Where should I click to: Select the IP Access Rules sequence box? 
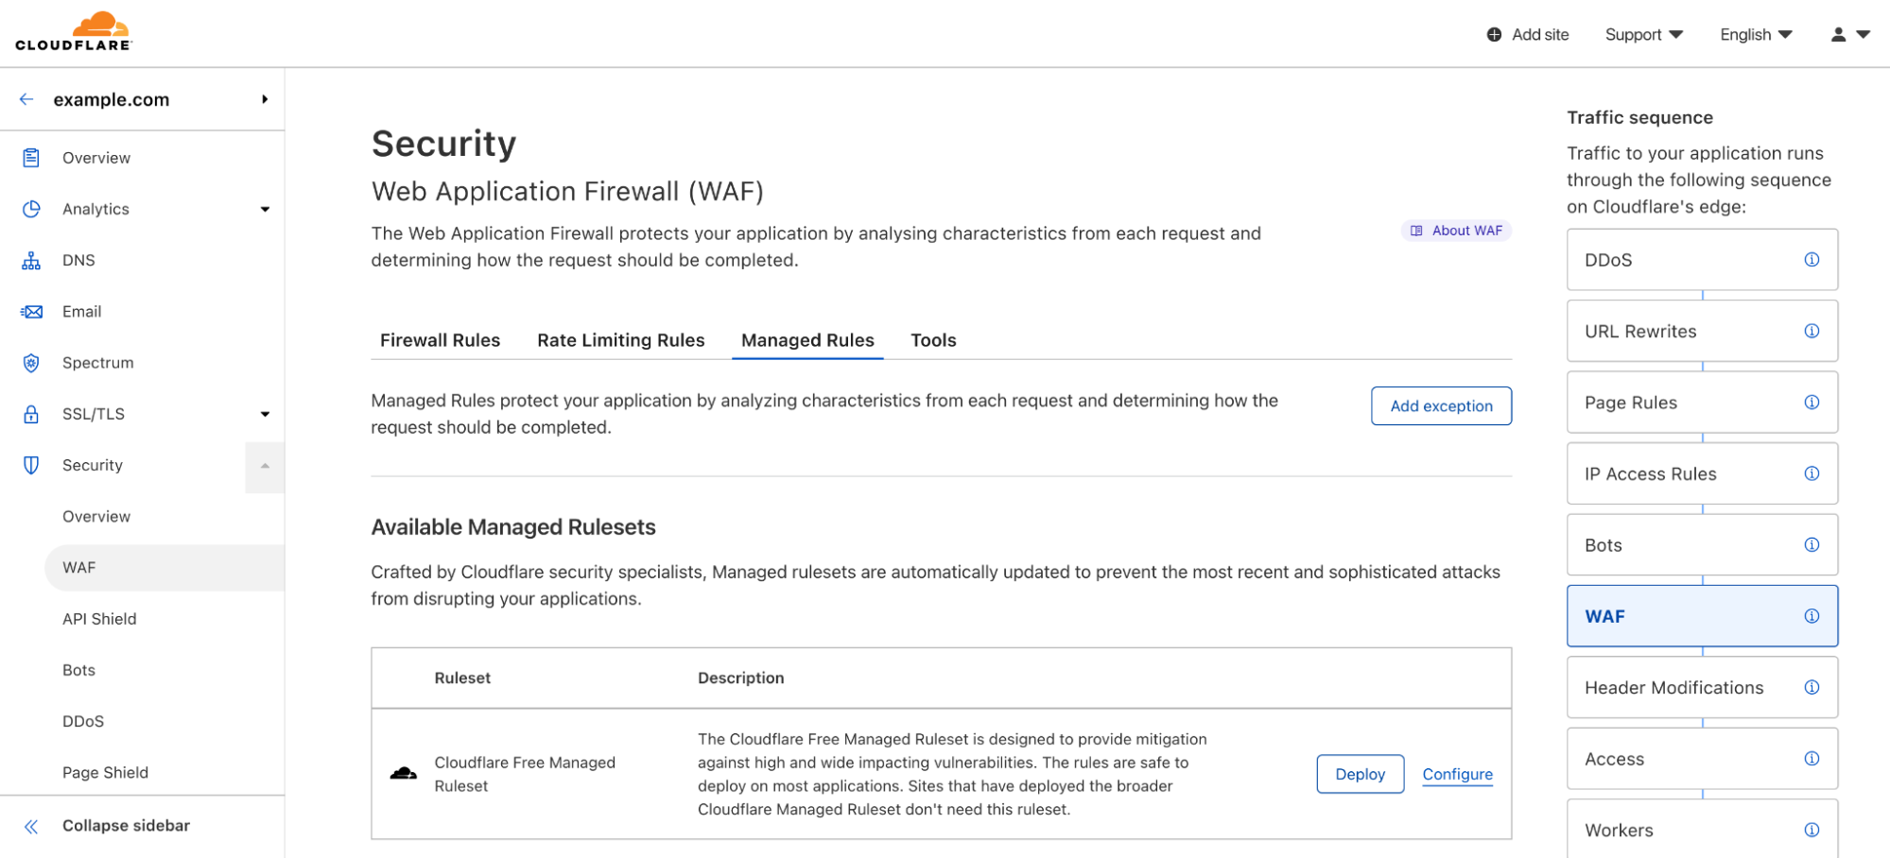1702,473
